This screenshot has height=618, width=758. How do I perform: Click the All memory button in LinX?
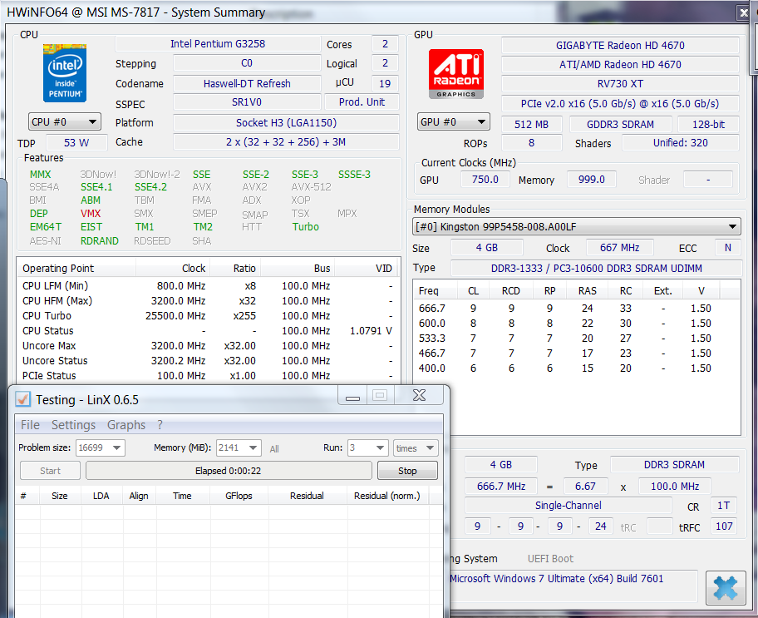[x=274, y=448]
